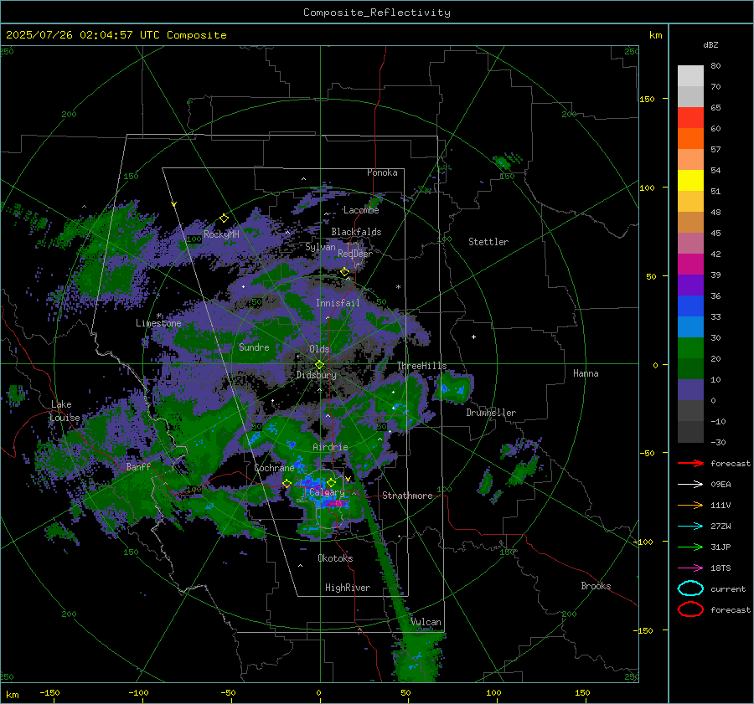Click the yellow diamond marker below Cochrane
Viewport: 754px width, 704px height.
point(287,483)
